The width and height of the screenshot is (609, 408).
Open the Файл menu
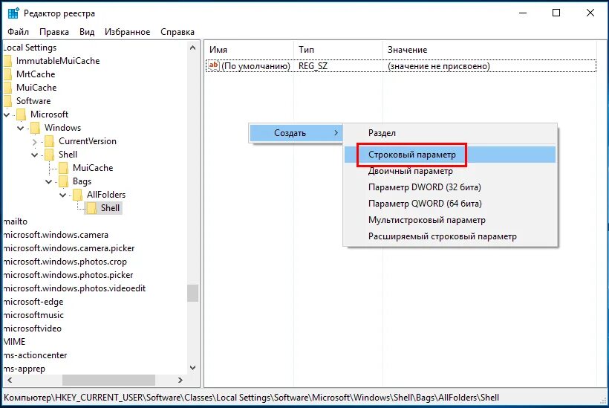coord(19,32)
